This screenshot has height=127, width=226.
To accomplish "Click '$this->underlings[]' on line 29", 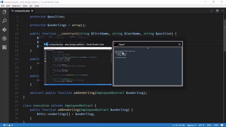I will click(53, 114).
